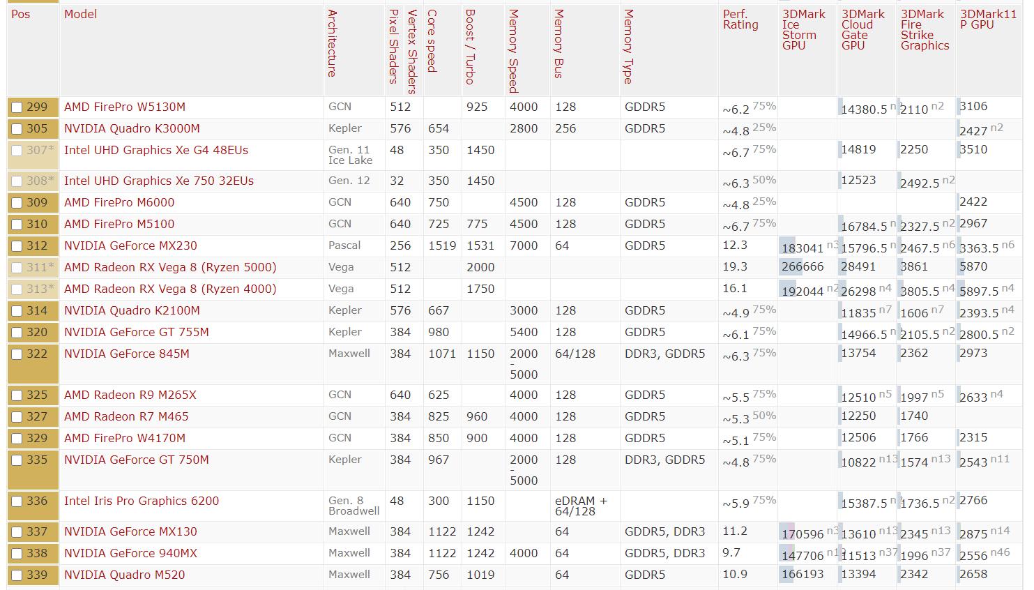Screen dimensions: 1034x590
Task: Select the GeForce GT 750M checkbox
Action: pyautogui.click(x=17, y=460)
